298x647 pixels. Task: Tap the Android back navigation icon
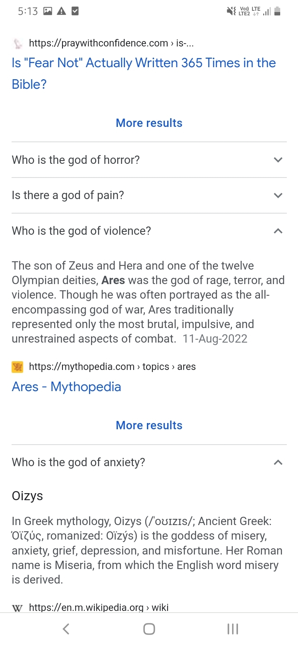66,629
